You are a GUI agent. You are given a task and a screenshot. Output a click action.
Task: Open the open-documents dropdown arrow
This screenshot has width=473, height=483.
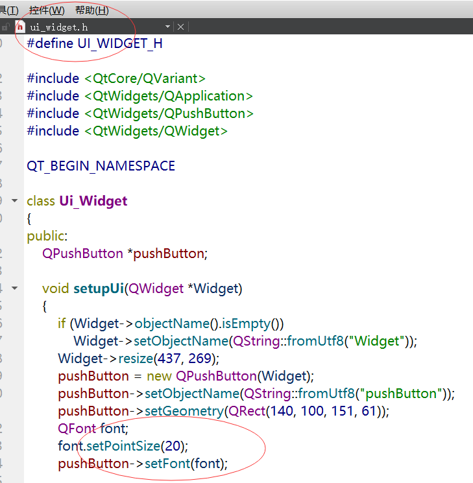168,27
